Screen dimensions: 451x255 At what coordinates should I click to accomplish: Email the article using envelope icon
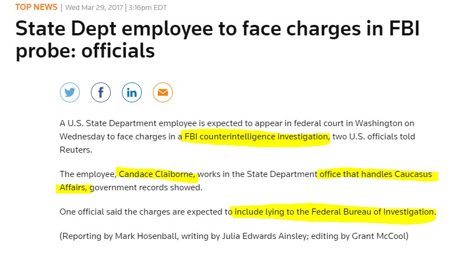coord(163,92)
